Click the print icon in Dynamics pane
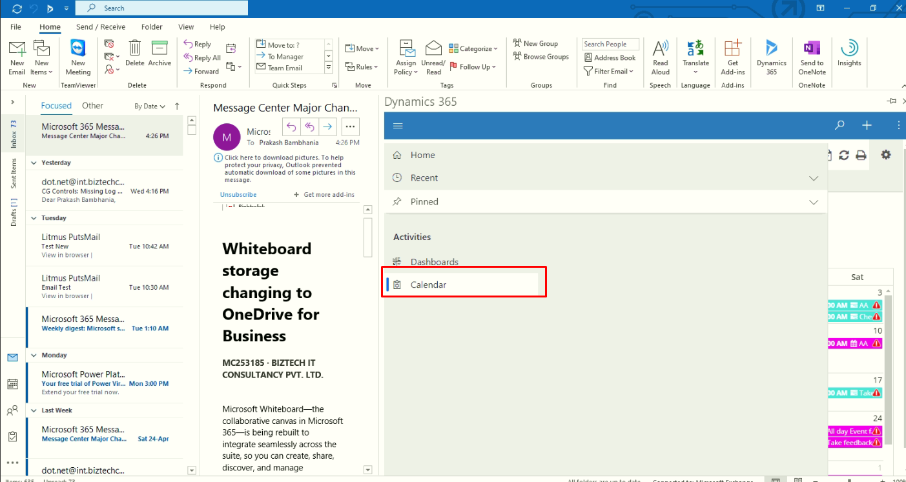906x482 pixels. [x=860, y=155]
